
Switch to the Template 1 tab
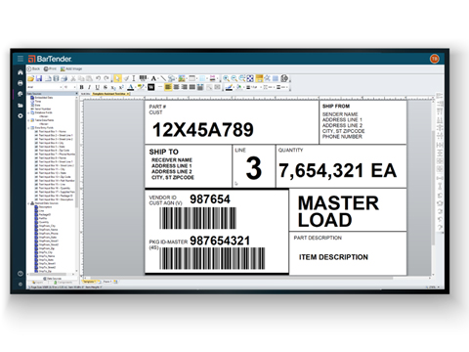click(89, 282)
